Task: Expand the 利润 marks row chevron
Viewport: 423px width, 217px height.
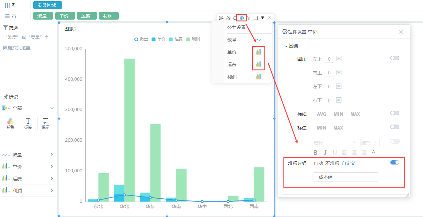Action: (52, 191)
